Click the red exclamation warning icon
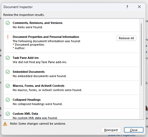The height and width of the screenshot is (137, 148). pos(8,37)
